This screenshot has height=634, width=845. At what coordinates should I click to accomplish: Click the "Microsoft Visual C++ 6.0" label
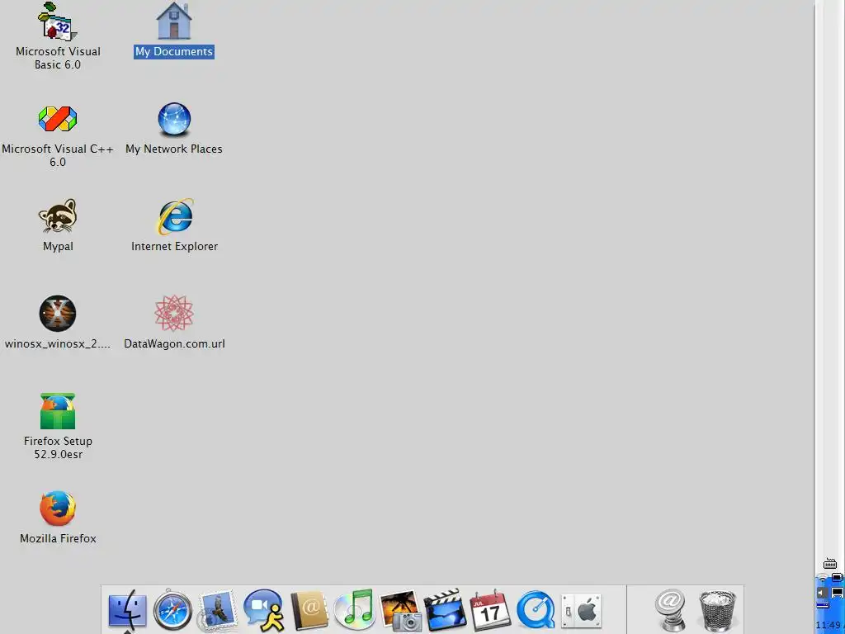(58, 155)
